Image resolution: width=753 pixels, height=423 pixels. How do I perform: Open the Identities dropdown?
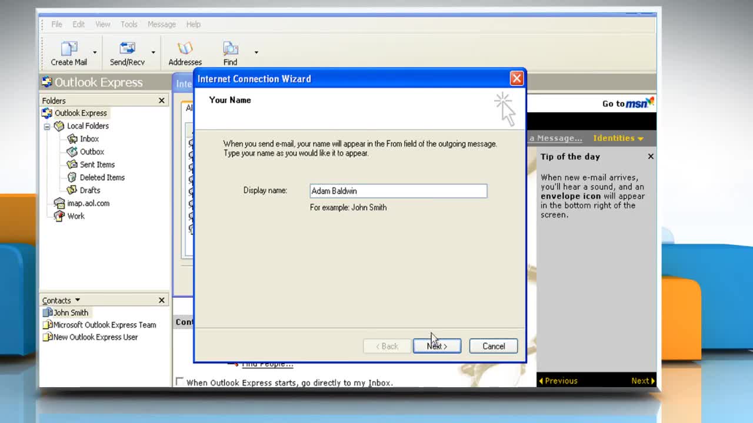pos(618,138)
